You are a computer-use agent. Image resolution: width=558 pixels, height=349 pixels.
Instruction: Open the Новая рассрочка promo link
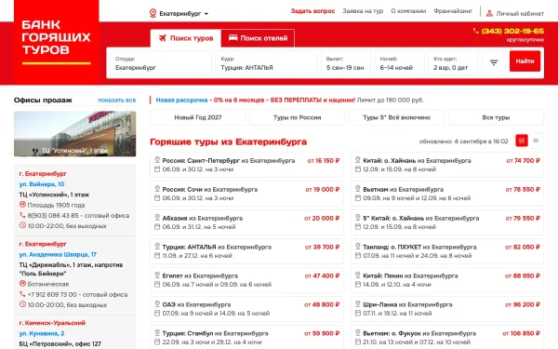point(181,101)
